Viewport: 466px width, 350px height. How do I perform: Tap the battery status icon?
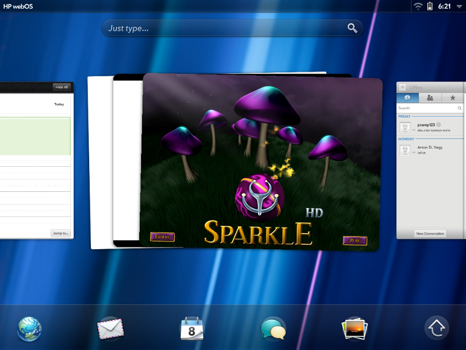[x=430, y=6]
